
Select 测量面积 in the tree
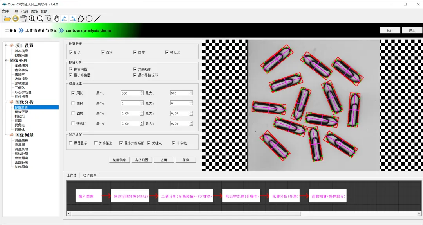pos(22,140)
